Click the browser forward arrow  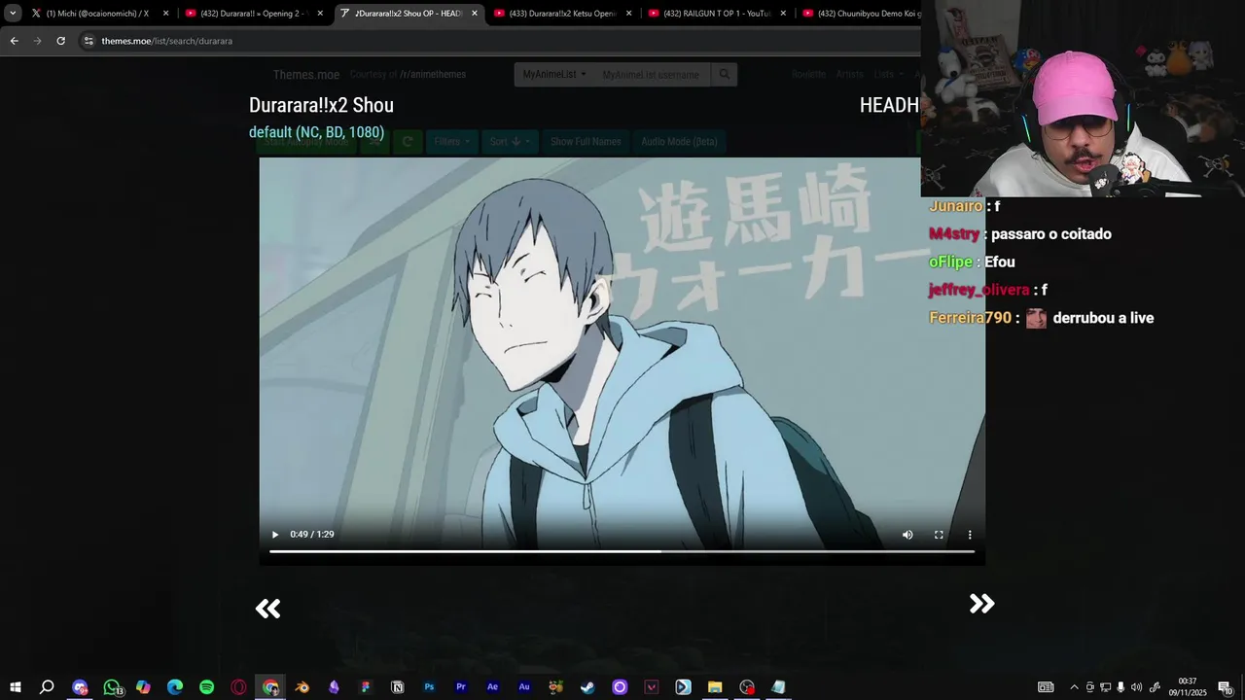37,41
